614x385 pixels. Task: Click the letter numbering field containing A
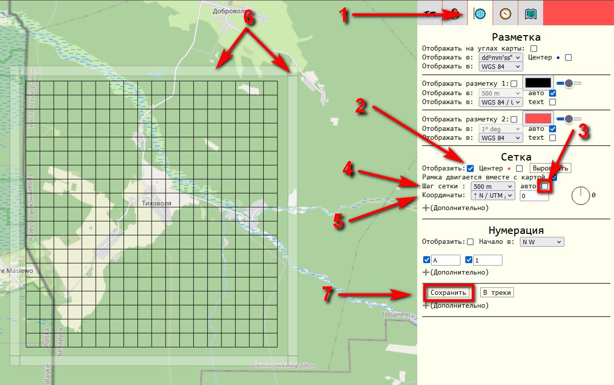click(x=446, y=260)
